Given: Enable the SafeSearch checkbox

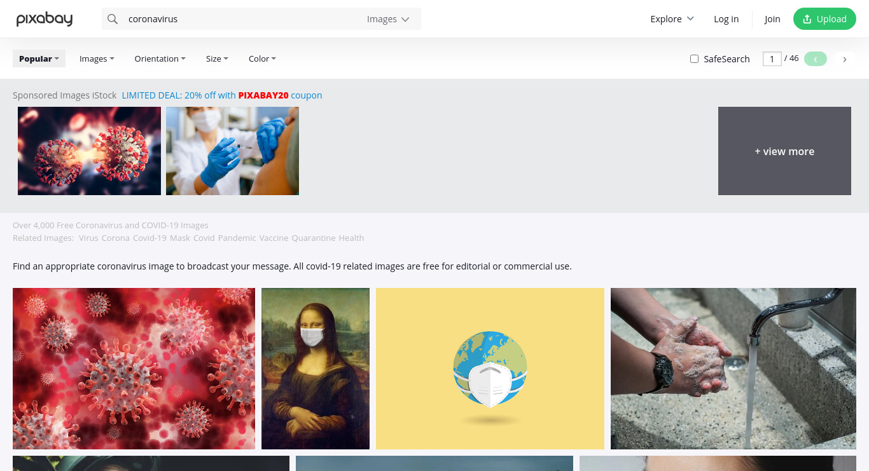Looking at the screenshot, I should (x=694, y=59).
